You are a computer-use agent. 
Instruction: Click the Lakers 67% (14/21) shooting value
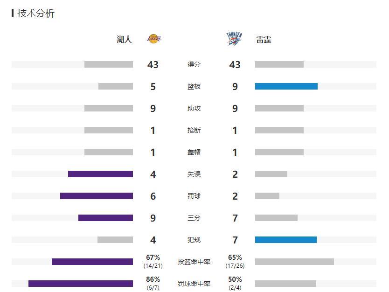point(153,261)
